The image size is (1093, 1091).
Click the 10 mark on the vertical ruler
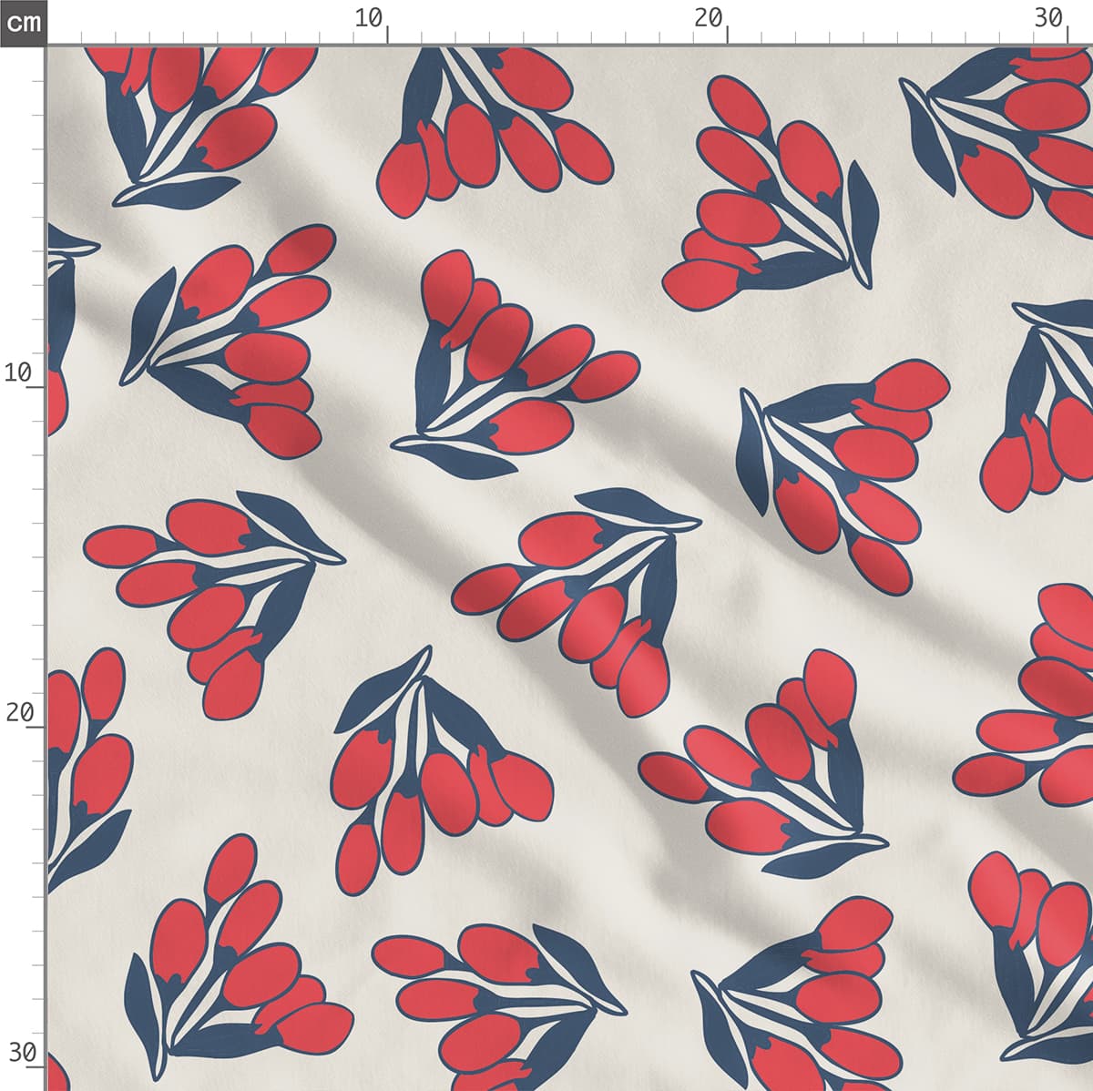click(x=18, y=372)
